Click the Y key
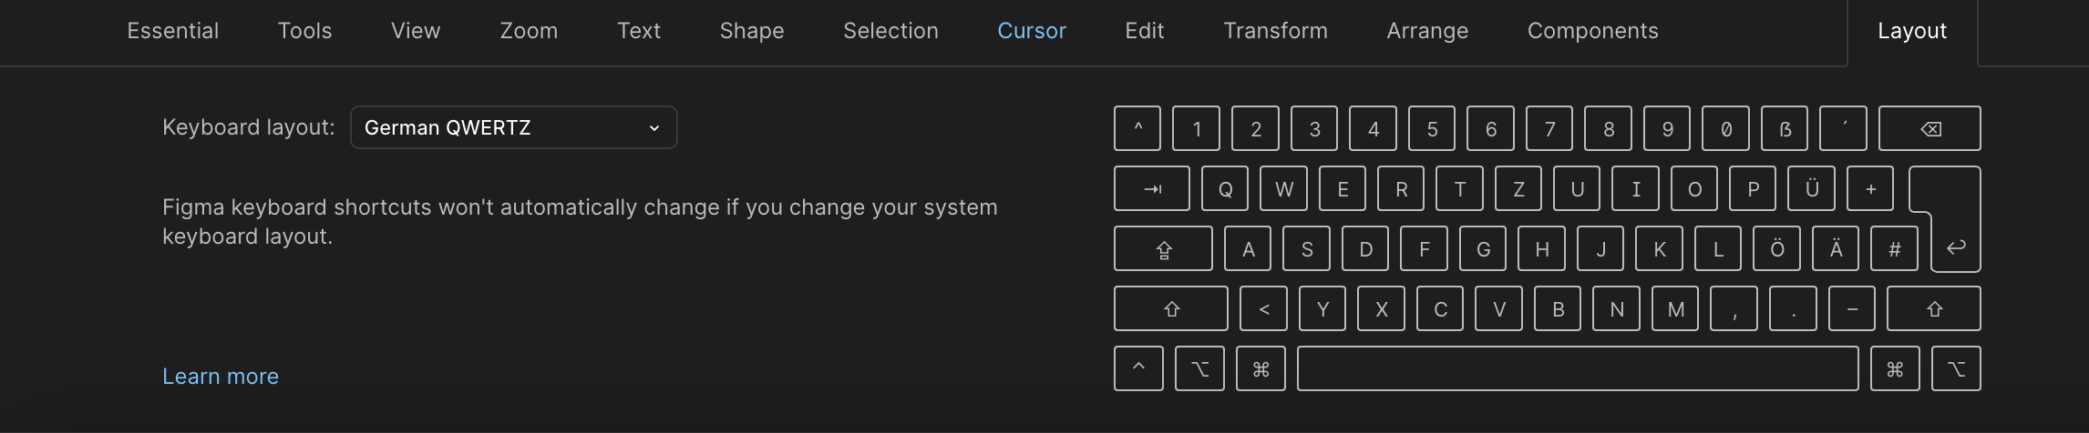The width and height of the screenshot is (2089, 433). 1322,308
